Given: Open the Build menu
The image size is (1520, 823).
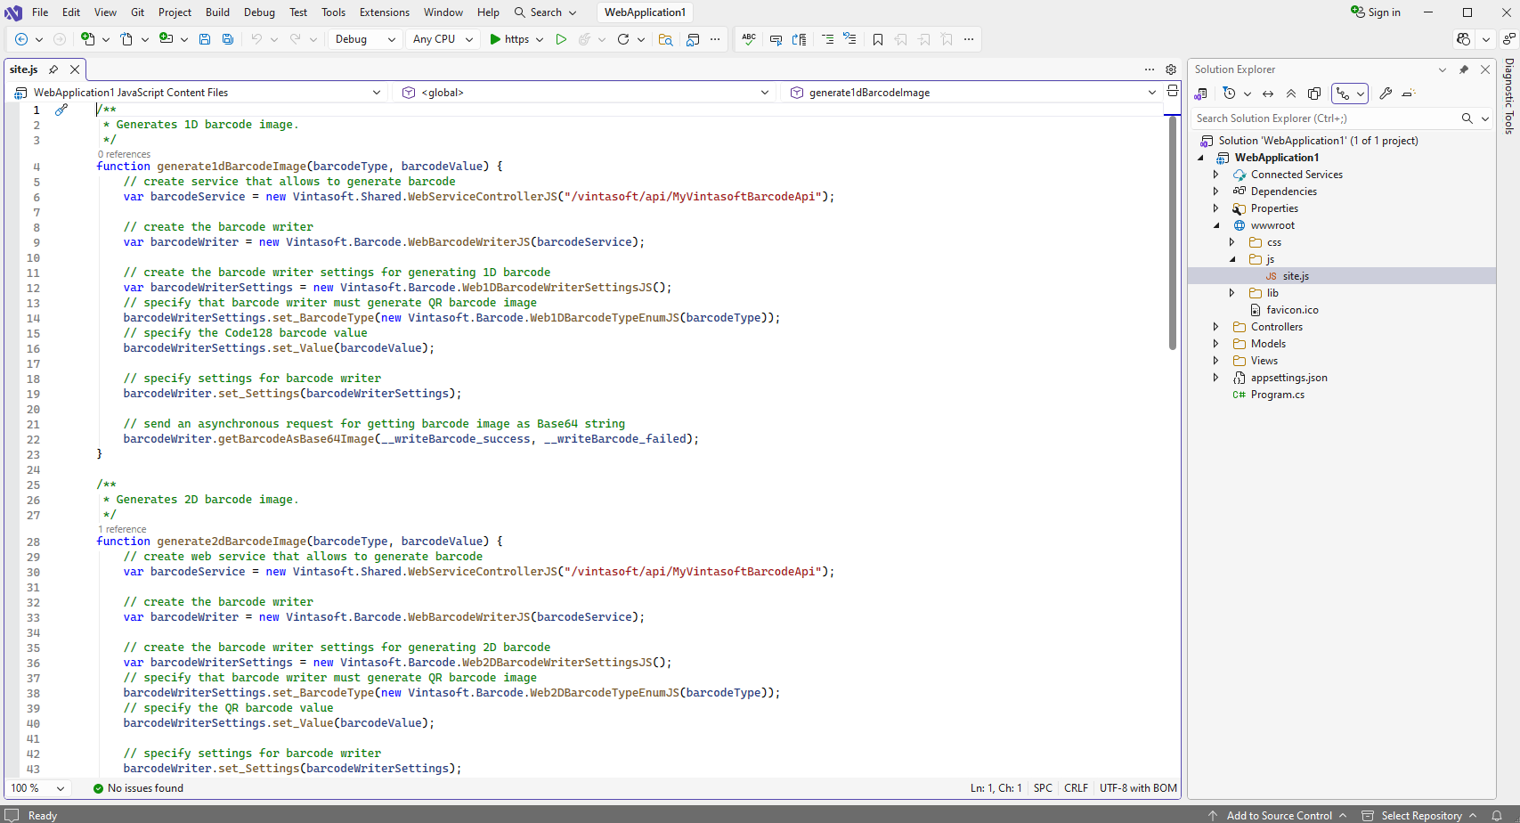Looking at the screenshot, I should [217, 12].
